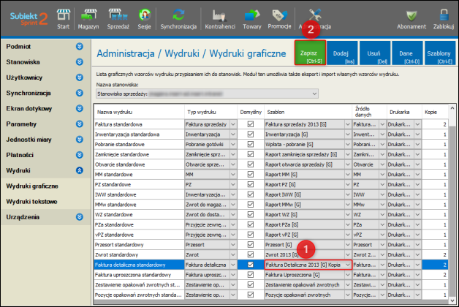Expand the Podmiot sidebar section
This screenshot has width=459, height=307.
[79, 46]
